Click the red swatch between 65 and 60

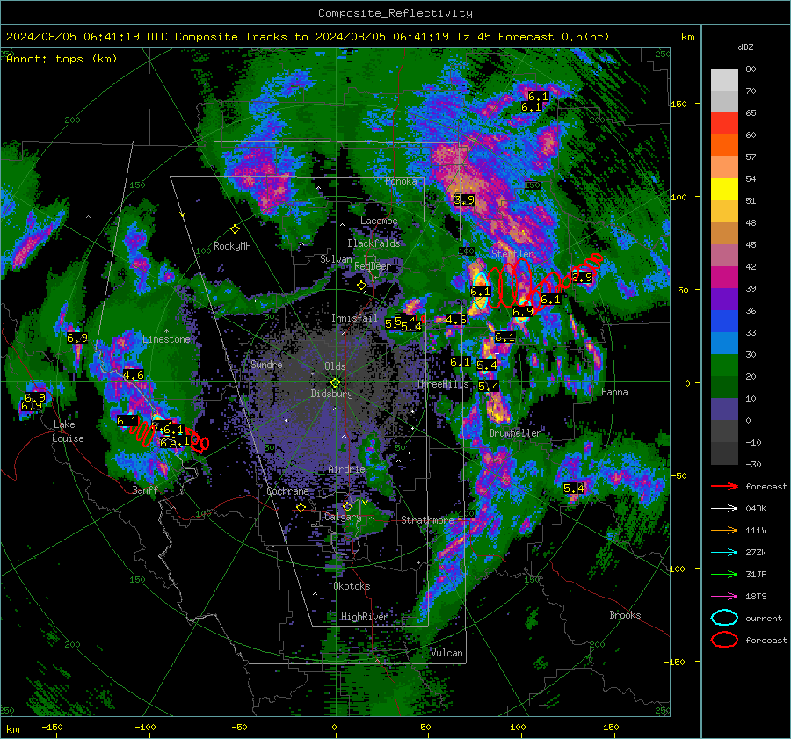pyautogui.click(x=724, y=124)
